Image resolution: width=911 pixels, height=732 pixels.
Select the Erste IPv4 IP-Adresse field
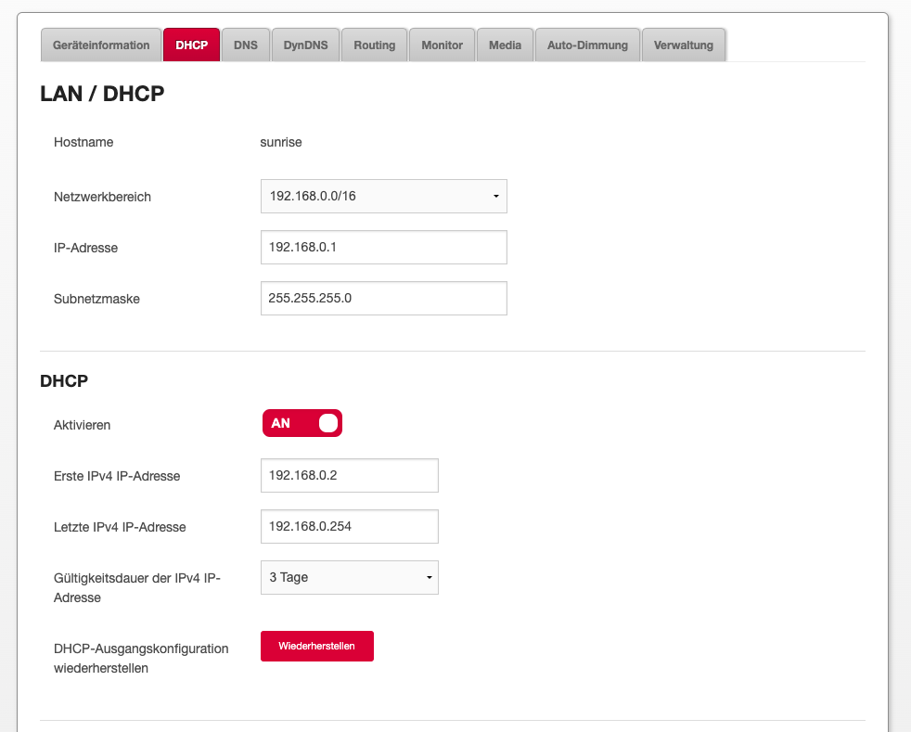click(x=349, y=475)
